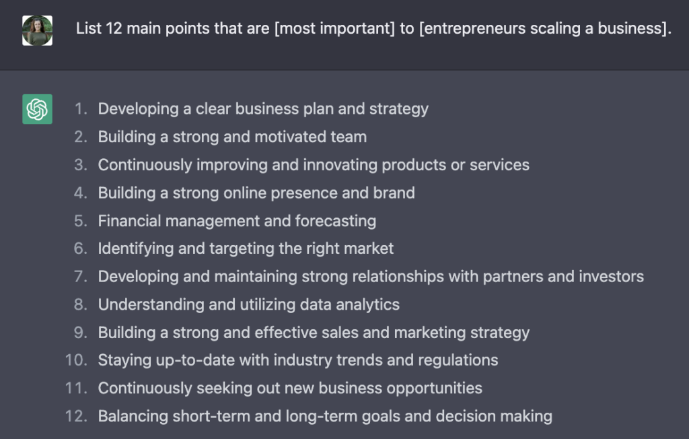Click 'Financial management and forecasting' line
Image resolution: width=689 pixels, height=439 pixels.
(237, 221)
